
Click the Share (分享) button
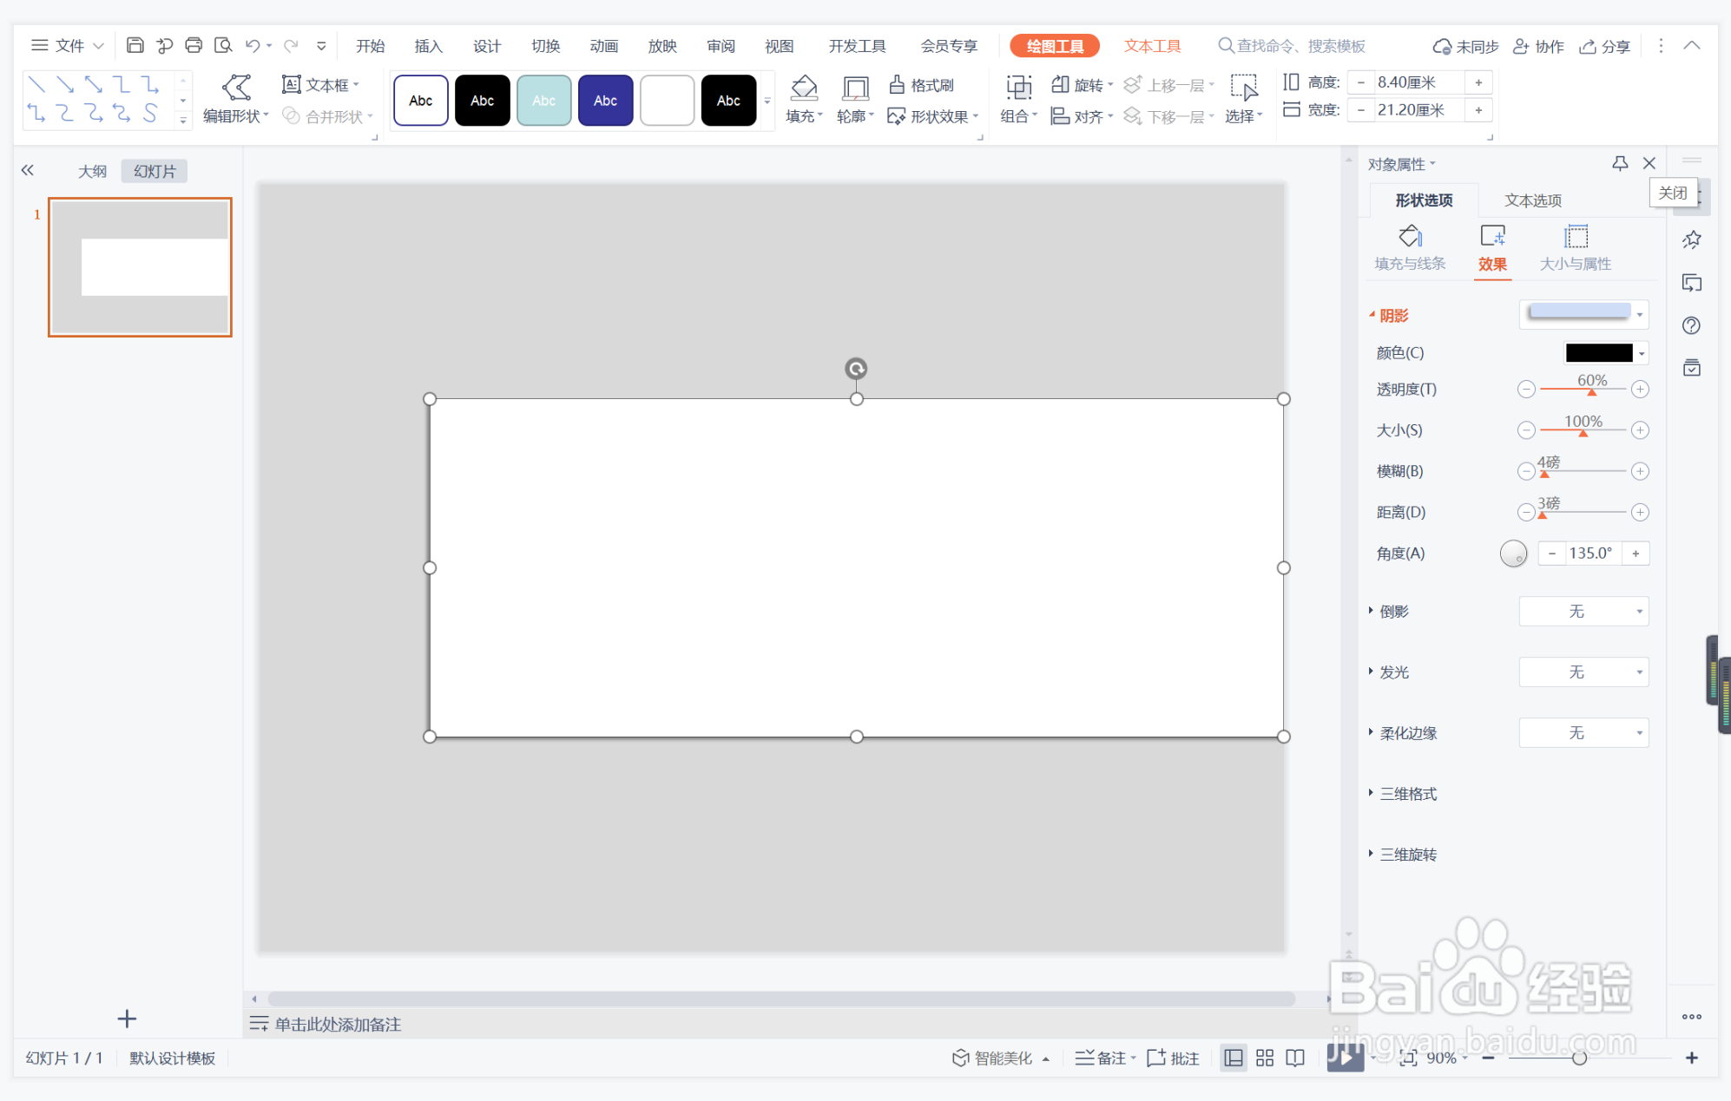point(1605,46)
